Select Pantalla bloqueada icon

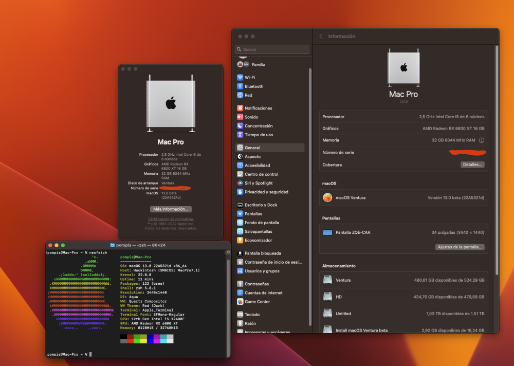(x=240, y=253)
